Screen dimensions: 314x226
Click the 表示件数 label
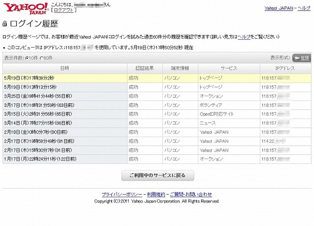click(x=14, y=58)
